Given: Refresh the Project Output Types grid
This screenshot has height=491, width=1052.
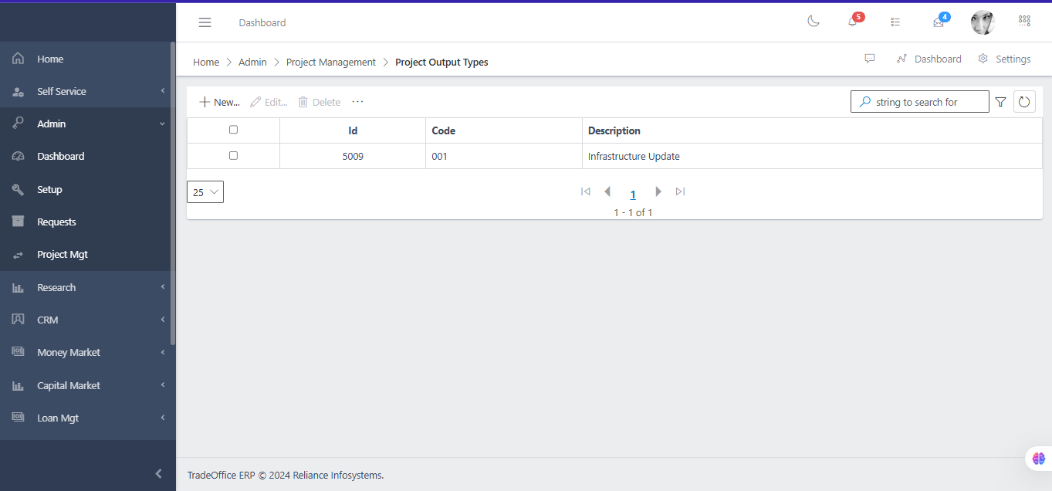Looking at the screenshot, I should [1024, 102].
